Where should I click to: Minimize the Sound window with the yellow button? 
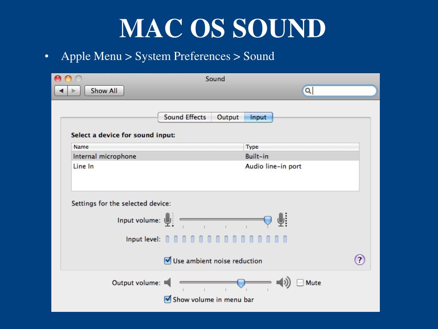pos(68,79)
